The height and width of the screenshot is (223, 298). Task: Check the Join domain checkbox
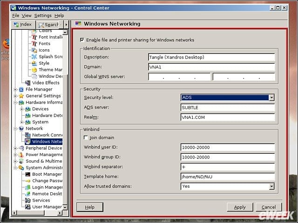coord(86,138)
